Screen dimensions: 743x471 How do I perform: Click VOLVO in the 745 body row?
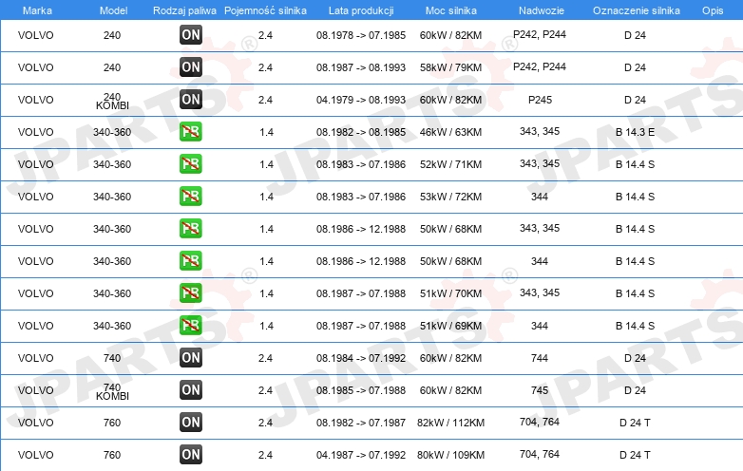[x=35, y=390]
